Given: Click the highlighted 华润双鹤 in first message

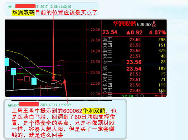Looking at the screenshot, I should [x=23, y=12].
